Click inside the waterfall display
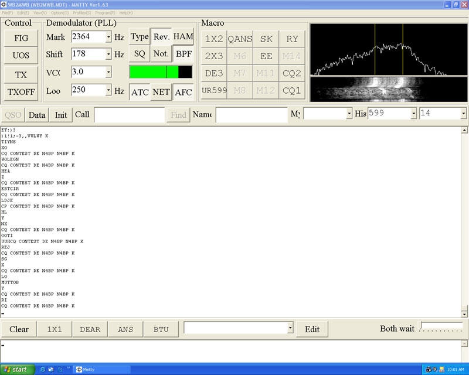 pos(389,90)
